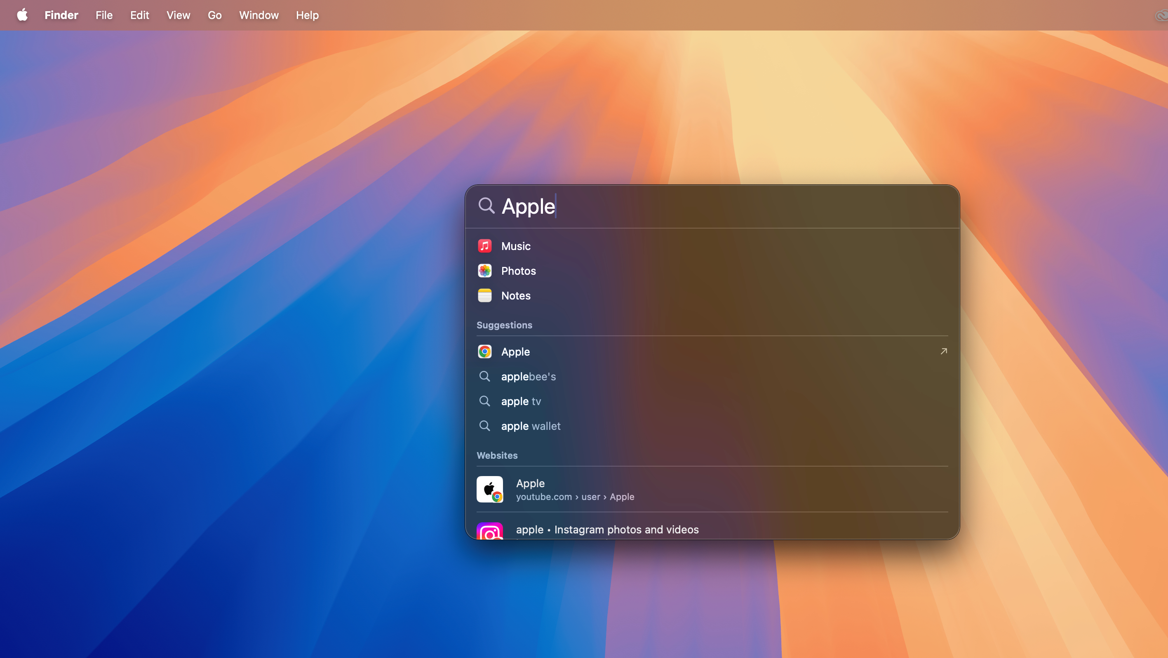The width and height of the screenshot is (1168, 658).
Task: Open the View menu
Action: [x=178, y=15]
